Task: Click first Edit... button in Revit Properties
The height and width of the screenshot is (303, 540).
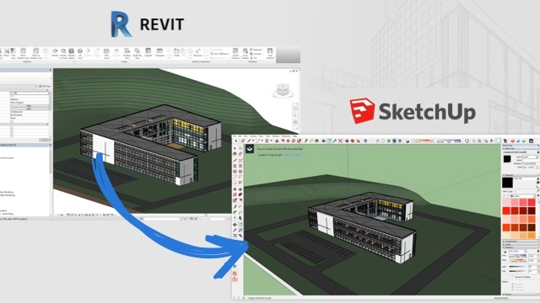Action: [30, 105]
